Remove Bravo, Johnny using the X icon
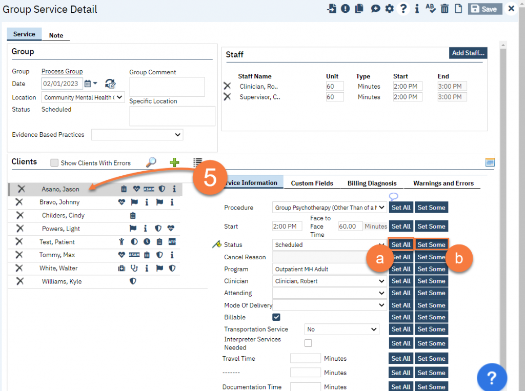This screenshot has width=525, height=391. click(x=19, y=202)
